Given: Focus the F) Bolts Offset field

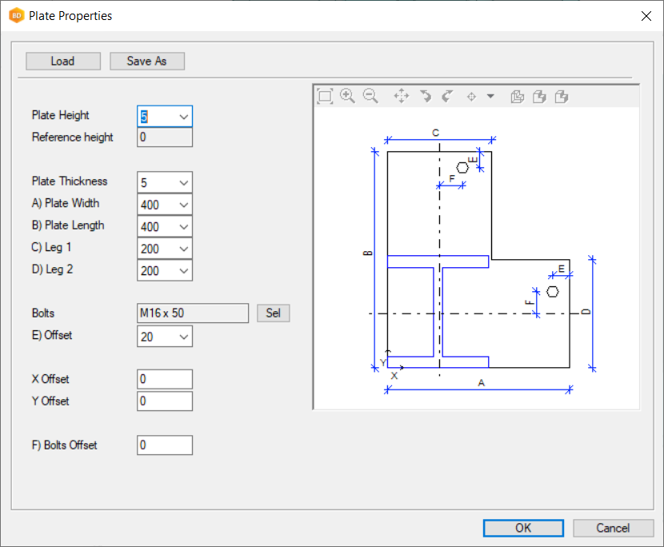Looking at the screenshot, I should (x=165, y=445).
